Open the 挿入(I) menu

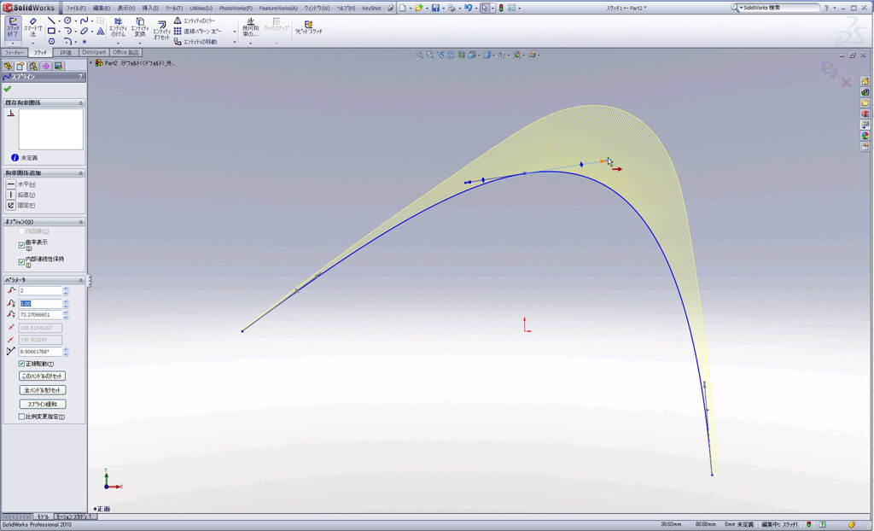(150, 8)
